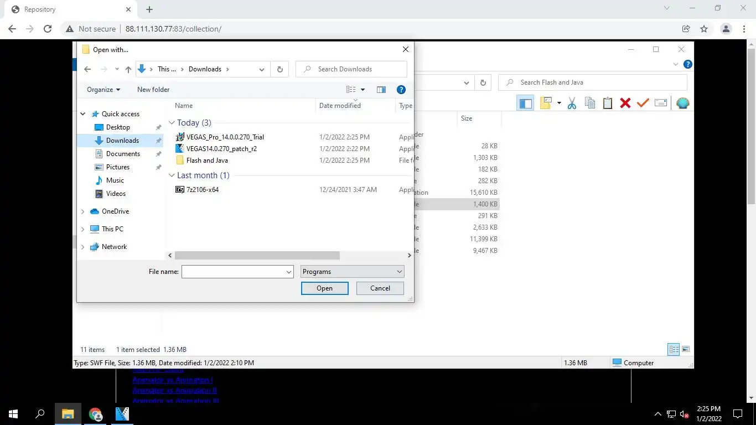Viewport: 756px width, 425px height.
Task: Toggle the preview pane icon in dialog
Action: click(381, 90)
